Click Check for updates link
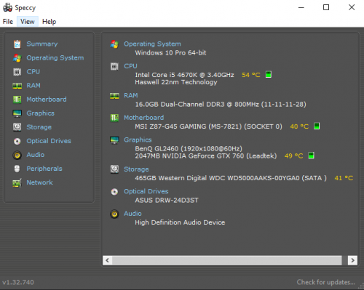 click(x=325, y=282)
